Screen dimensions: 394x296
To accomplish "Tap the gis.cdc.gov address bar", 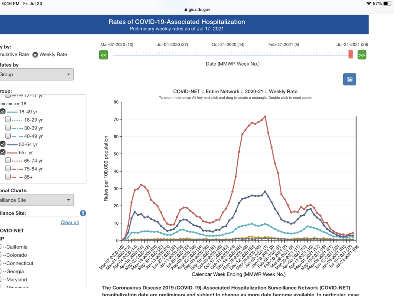I will pos(197,10).
